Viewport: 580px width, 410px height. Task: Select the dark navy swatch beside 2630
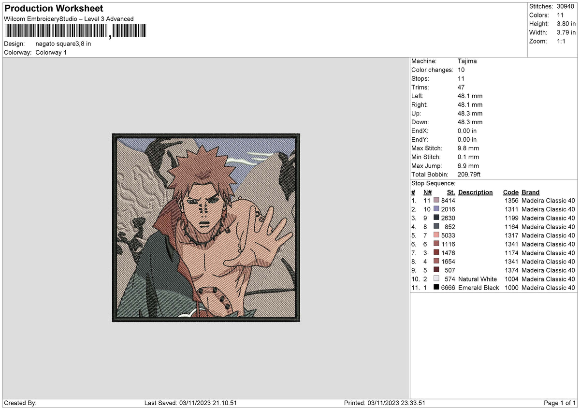click(x=436, y=218)
